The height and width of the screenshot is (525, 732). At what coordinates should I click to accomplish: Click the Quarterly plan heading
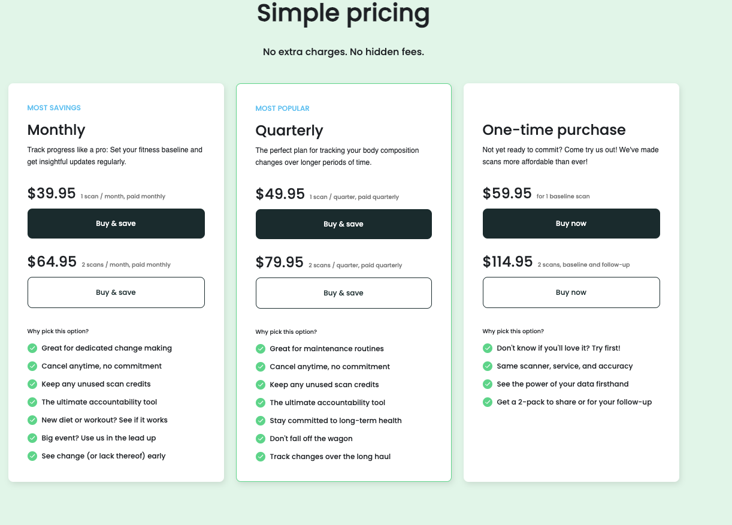point(289,130)
